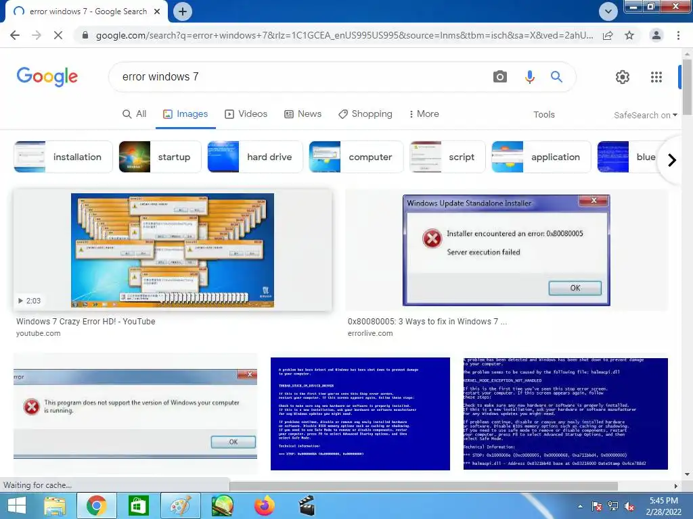This screenshot has width=693, height=519.
Task: Click youtube.com source text
Action: [38, 333]
